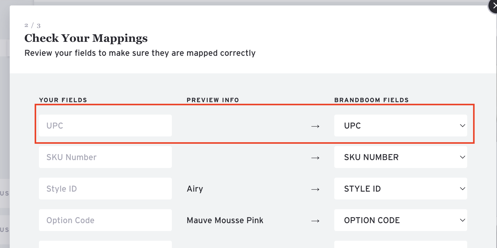Click the mapping arrow next to UPC
497x248 pixels.
[316, 126]
